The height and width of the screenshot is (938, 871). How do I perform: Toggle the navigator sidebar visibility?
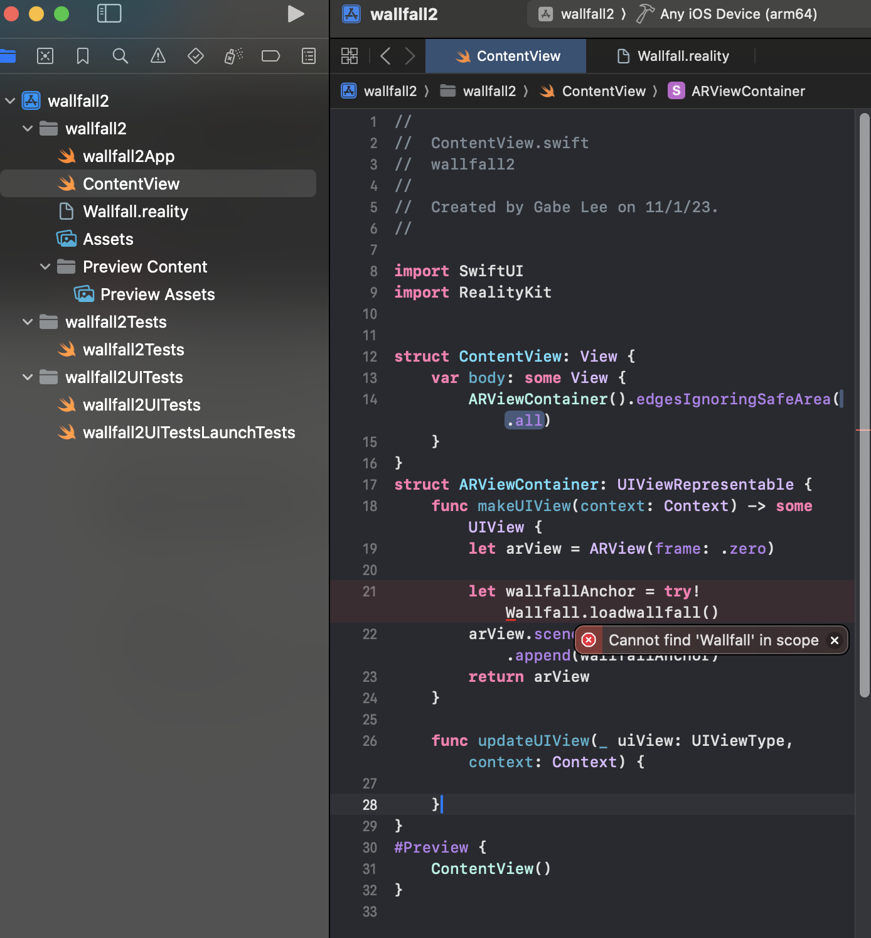(109, 13)
